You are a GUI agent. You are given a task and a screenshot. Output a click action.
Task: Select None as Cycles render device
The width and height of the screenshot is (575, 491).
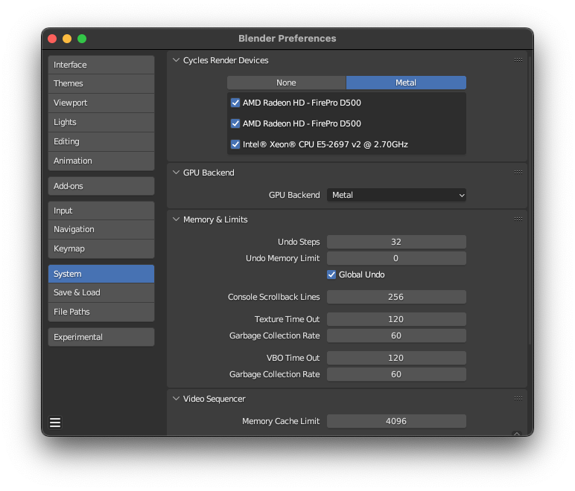(287, 83)
